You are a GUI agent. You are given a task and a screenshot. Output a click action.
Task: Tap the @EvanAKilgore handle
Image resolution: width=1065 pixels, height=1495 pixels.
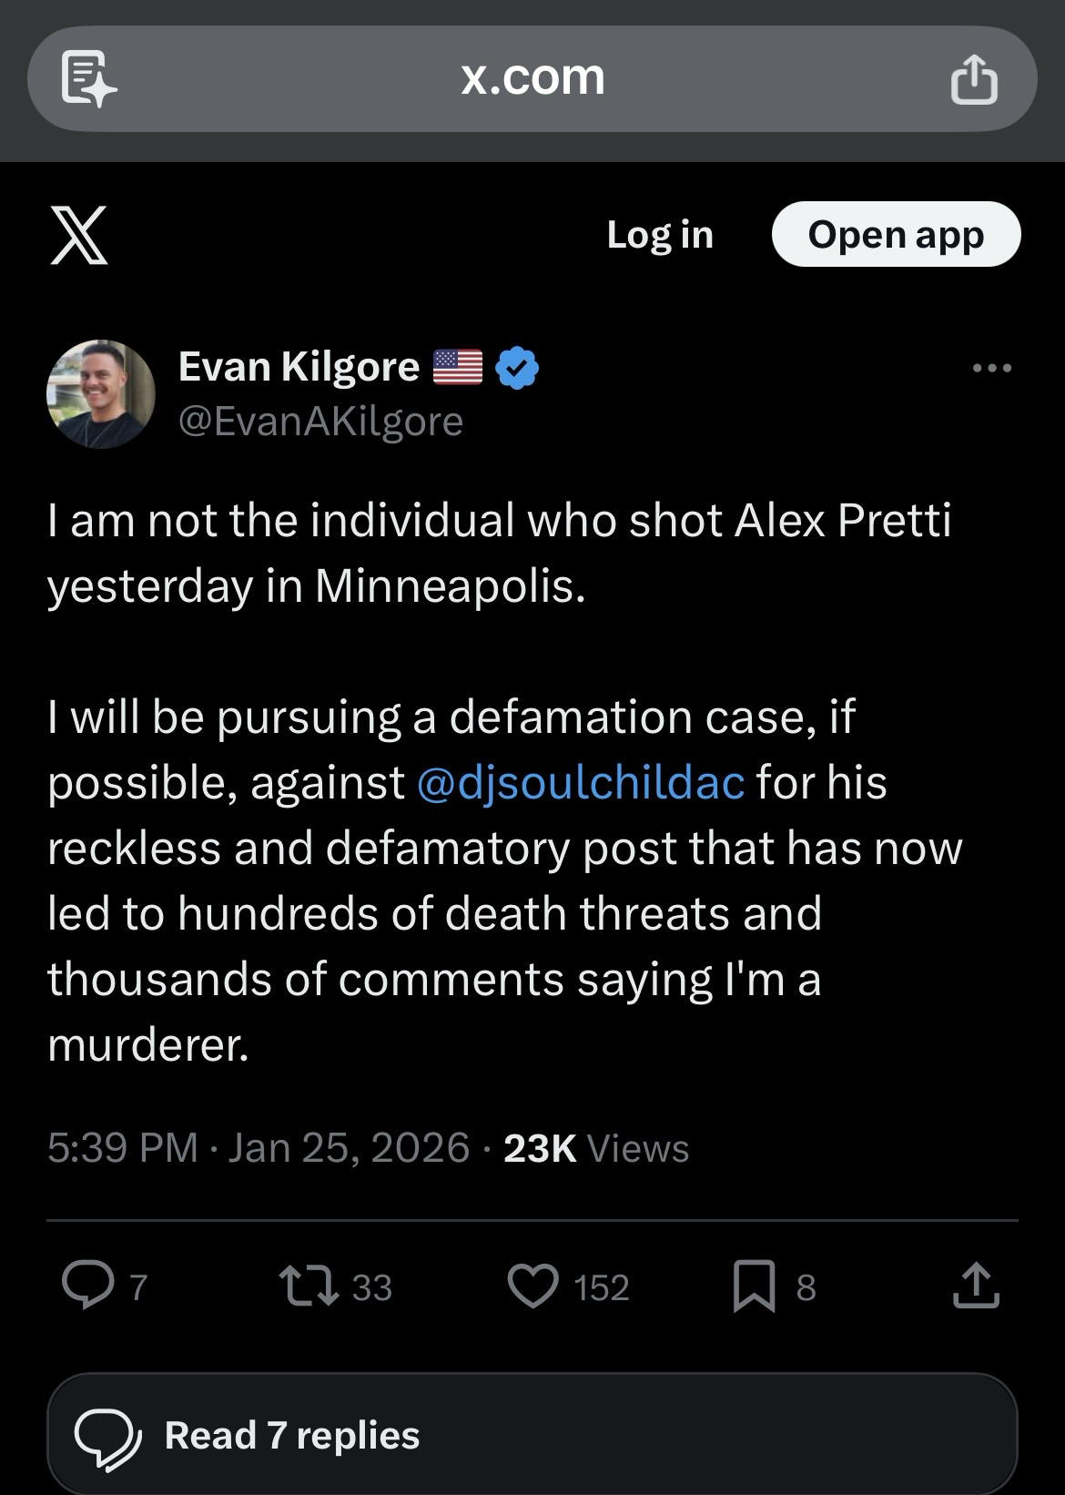320,421
